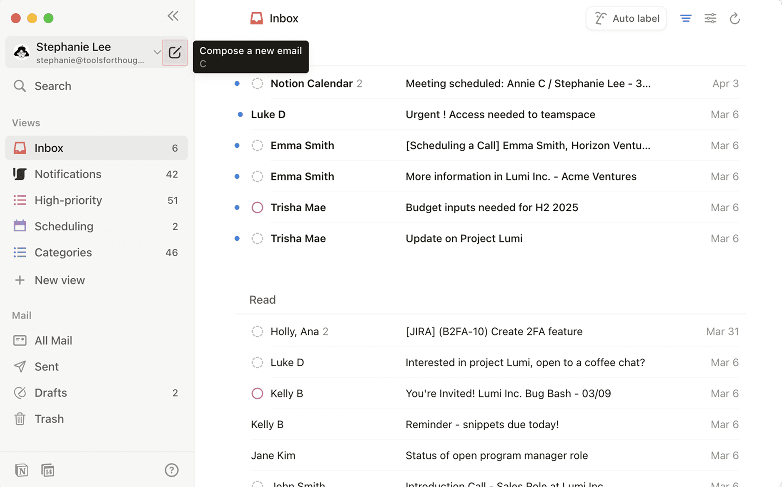Toggle the circle beside Kelly B Bug Bash email
Viewport: 782px width, 487px height.
(257, 394)
